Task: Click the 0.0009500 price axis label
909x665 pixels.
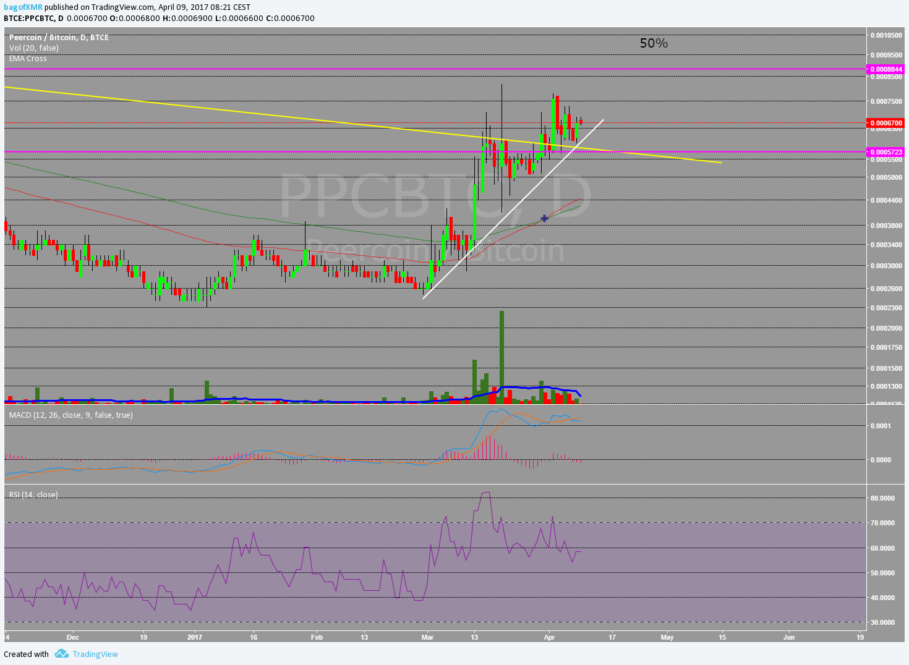Action: click(x=886, y=55)
